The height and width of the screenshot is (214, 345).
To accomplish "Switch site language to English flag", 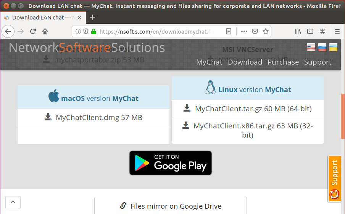I will pos(311,47).
